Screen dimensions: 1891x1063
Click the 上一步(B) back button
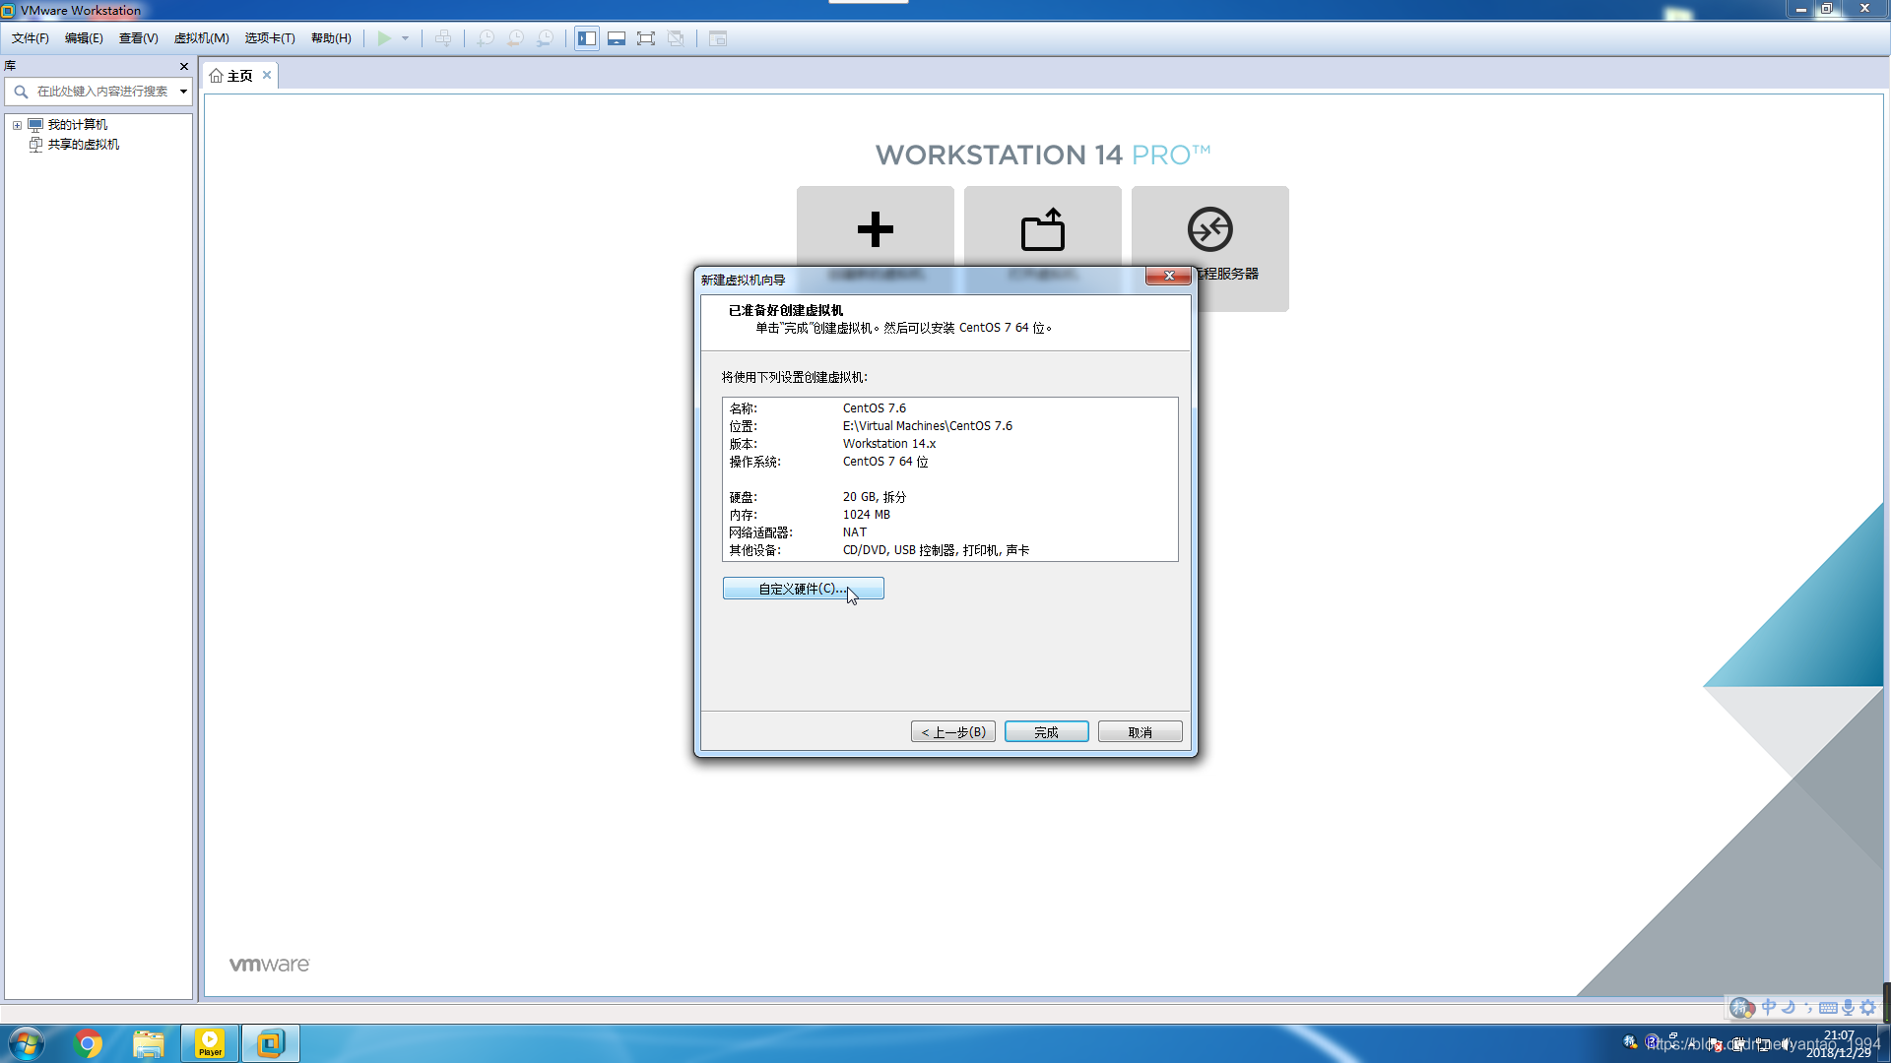coord(953,732)
